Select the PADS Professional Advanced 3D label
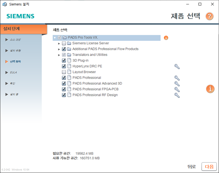This screenshot has width=219, height=173. click(x=97, y=83)
